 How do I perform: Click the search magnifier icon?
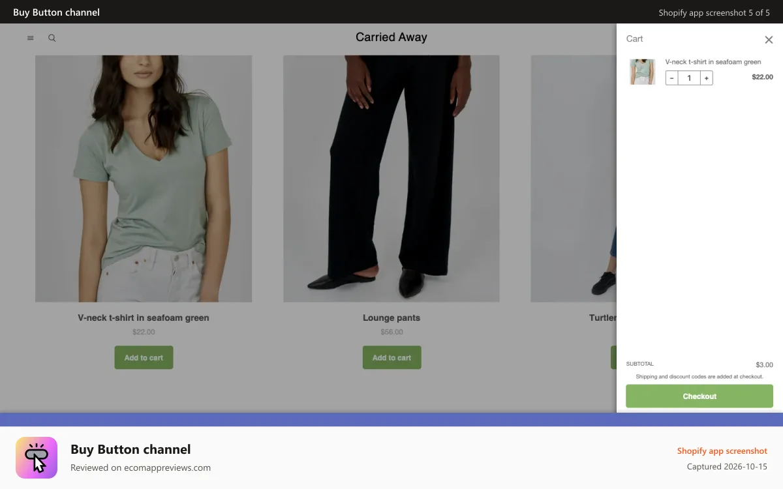click(x=52, y=38)
